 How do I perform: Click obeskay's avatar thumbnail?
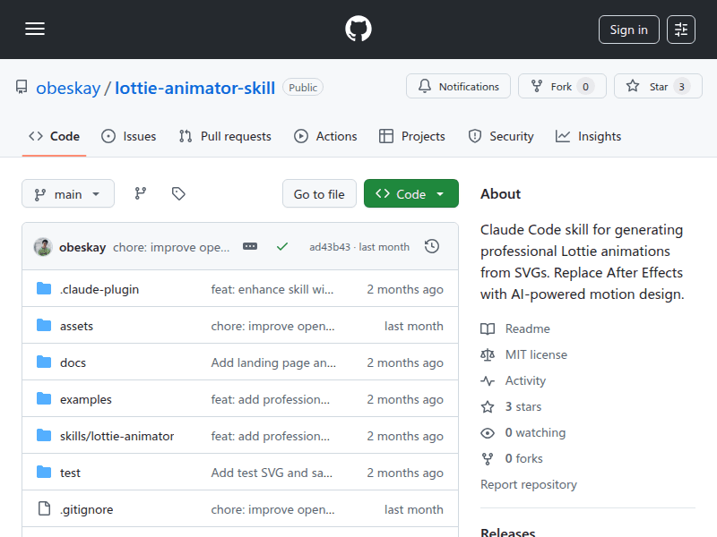tap(43, 247)
